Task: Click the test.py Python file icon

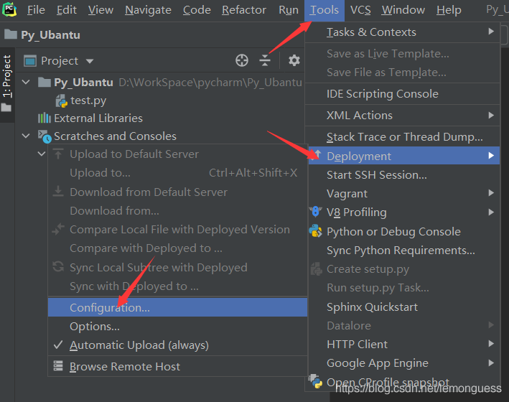Action: click(x=61, y=100)
